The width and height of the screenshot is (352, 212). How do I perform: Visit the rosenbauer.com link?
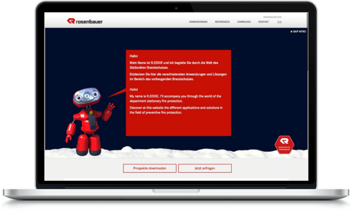point(272,17)
